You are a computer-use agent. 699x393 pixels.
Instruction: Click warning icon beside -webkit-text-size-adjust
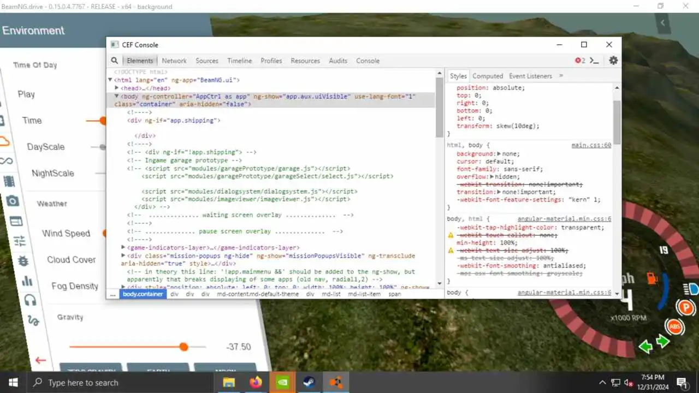coord(451,250)
